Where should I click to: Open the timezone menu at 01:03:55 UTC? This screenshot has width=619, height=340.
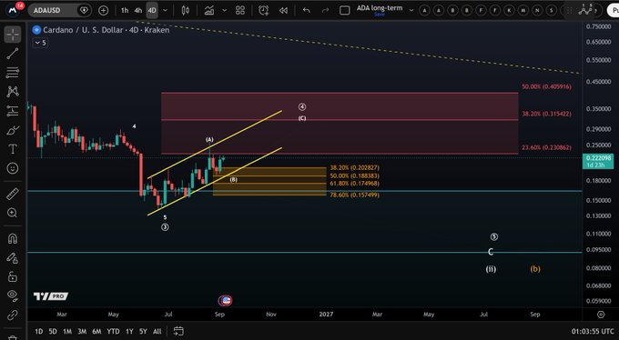(x=593, y=331)
